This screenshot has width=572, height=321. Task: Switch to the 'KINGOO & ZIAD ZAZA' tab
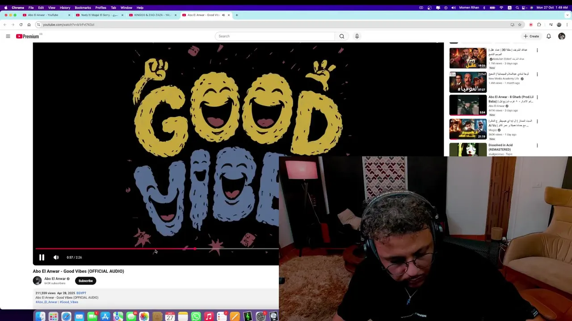153,15
